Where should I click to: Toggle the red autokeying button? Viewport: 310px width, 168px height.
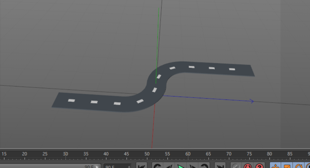click(248, 166)
